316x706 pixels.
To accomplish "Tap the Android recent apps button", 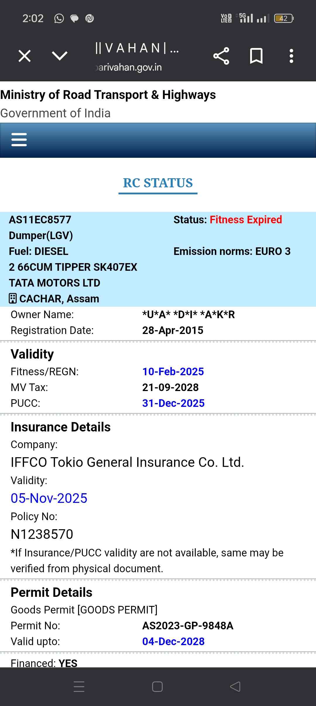I will tap(79, 687).
